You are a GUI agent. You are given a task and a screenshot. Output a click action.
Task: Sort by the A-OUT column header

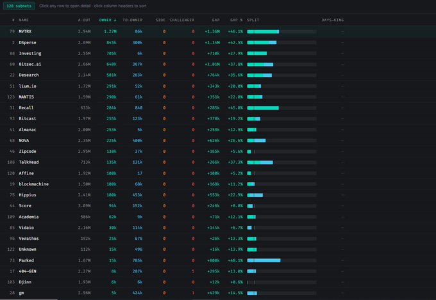(84, 20)
